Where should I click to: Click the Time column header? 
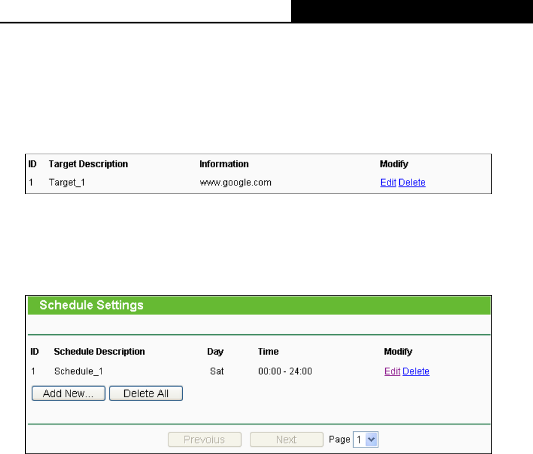point(268,351)
